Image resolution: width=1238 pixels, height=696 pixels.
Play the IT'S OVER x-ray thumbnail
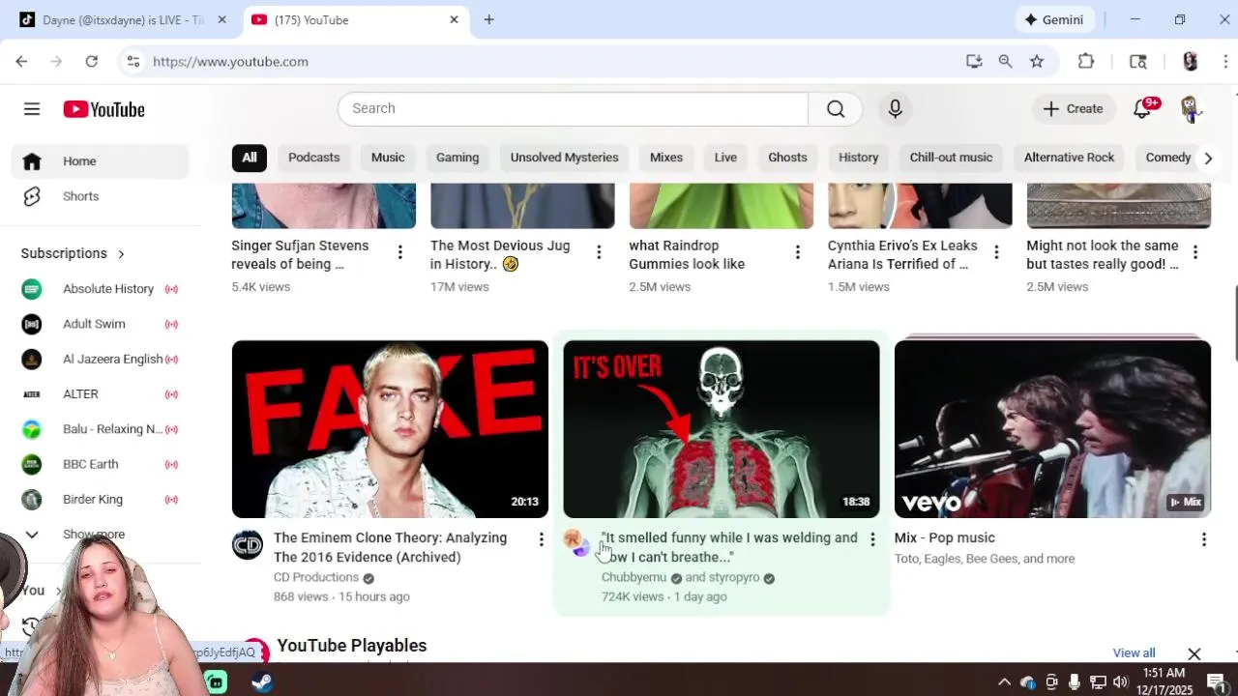[x=722, y=429]
